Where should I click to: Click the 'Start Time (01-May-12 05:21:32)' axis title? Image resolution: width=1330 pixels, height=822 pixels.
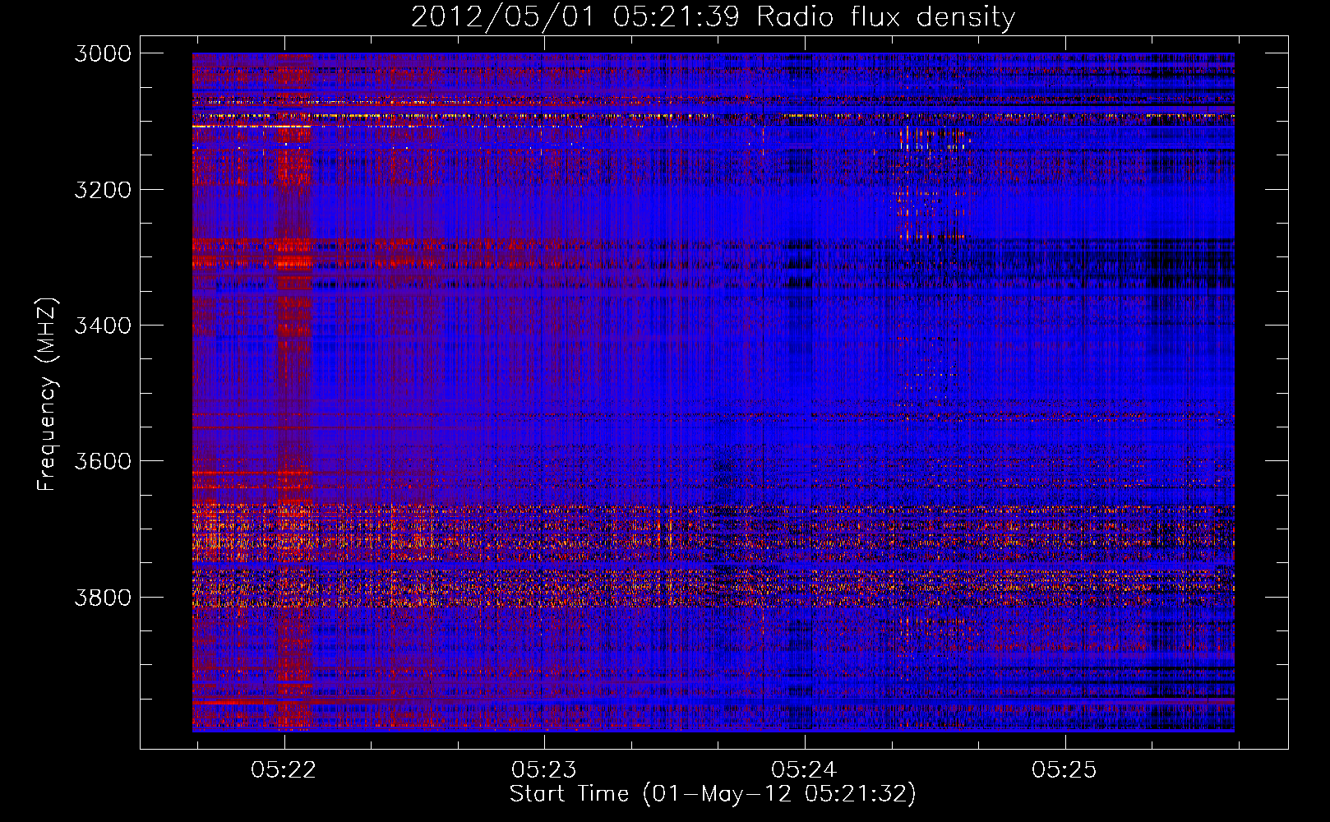[713, 794]
